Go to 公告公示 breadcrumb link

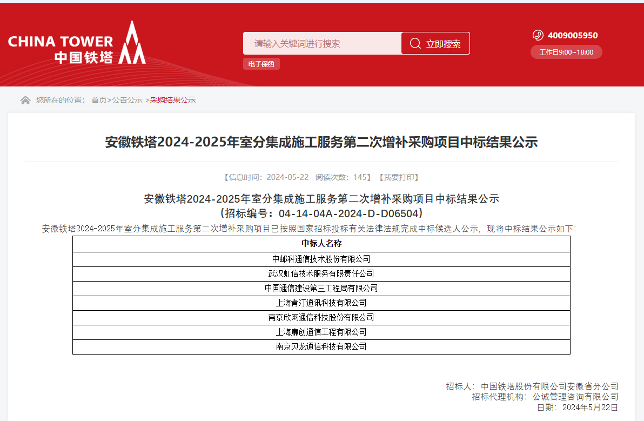click(128, 100)
